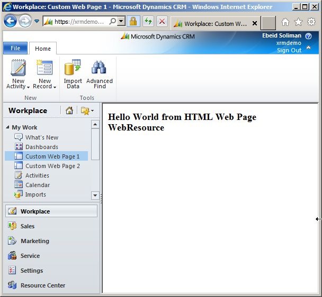Click the Refresh page icon
The image size is (322, 297).
tap(148, 21)
